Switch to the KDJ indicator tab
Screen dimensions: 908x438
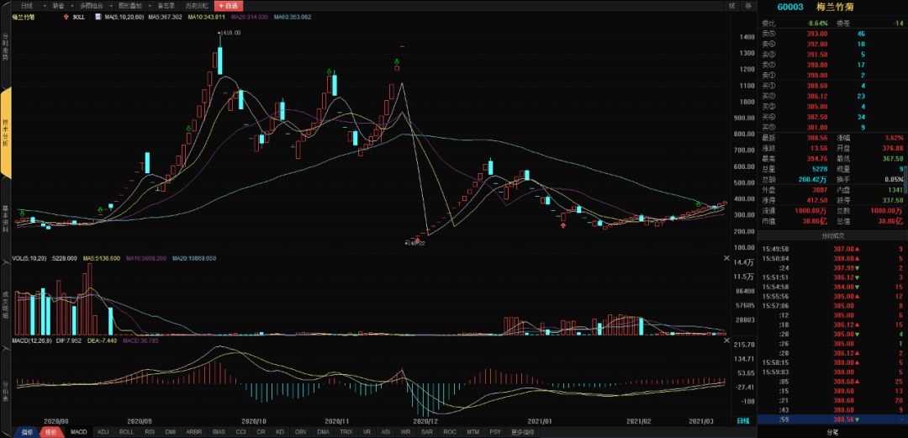[x=103, y=432]
